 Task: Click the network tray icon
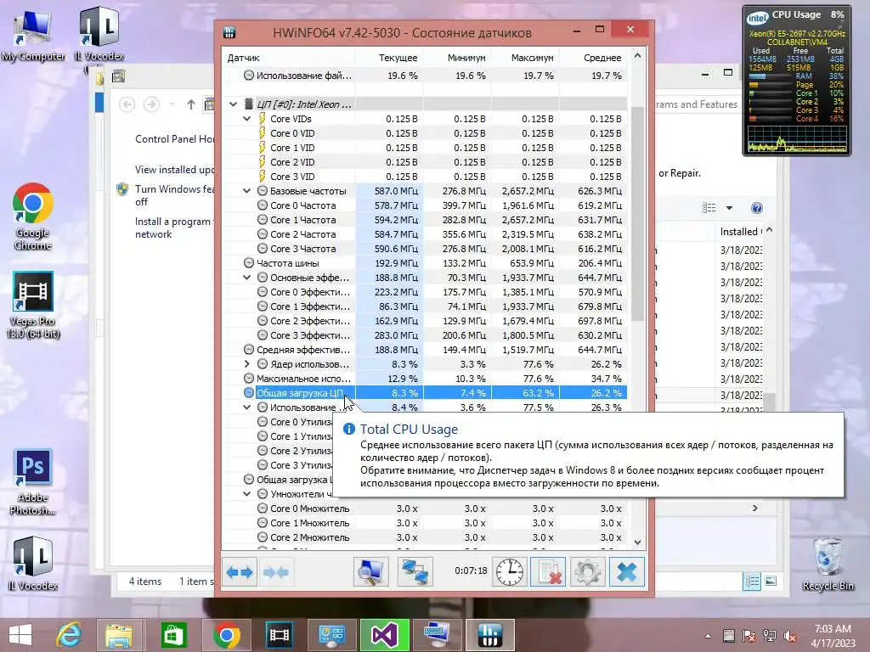click(x=770, y=637)
